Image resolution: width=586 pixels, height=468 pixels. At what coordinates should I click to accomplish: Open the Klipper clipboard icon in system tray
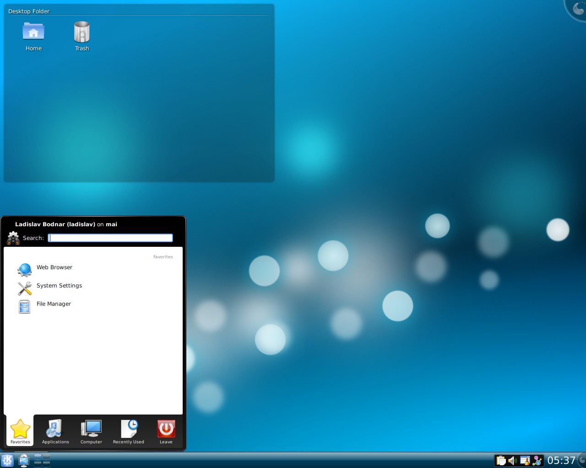[x=502, y=460]
